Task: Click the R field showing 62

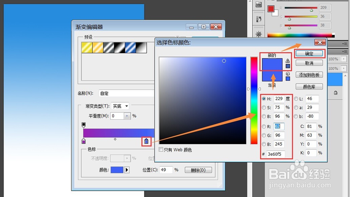Action: 279,127
